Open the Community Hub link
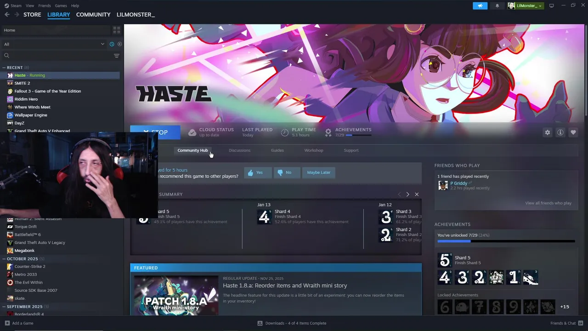 192,150
